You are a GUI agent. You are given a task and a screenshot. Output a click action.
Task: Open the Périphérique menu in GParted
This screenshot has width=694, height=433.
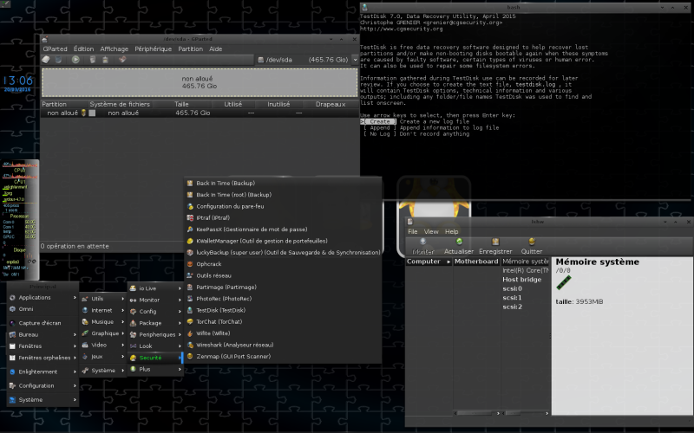click(154, 49)
